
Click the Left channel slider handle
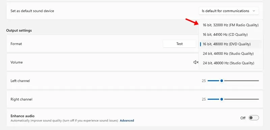pyautogui.click(x=222, y=81)
